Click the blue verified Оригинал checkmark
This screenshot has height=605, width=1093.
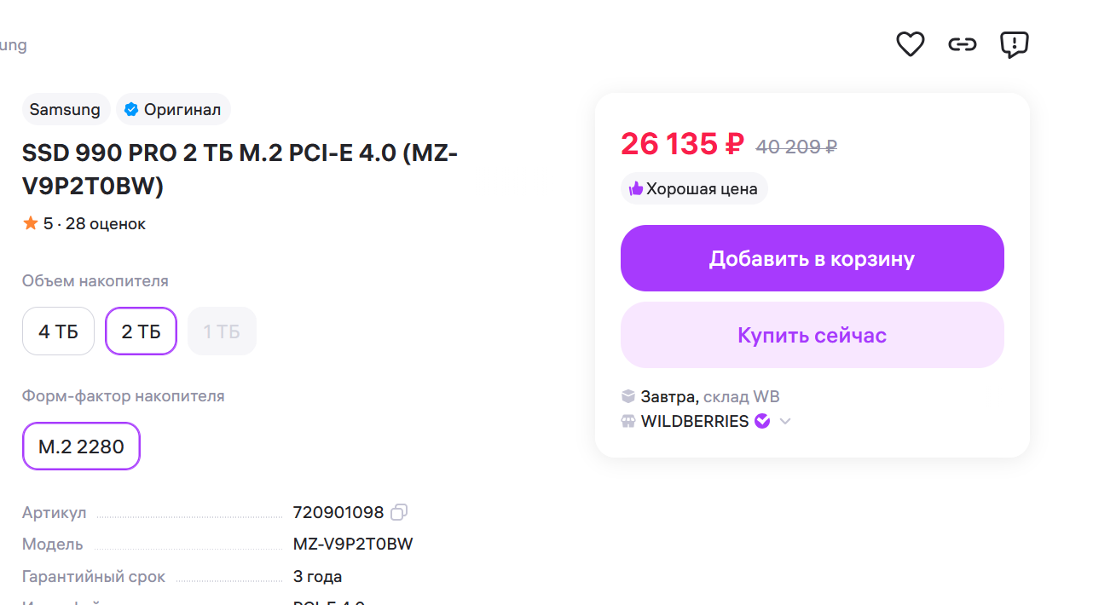click(x=131, y=109)
